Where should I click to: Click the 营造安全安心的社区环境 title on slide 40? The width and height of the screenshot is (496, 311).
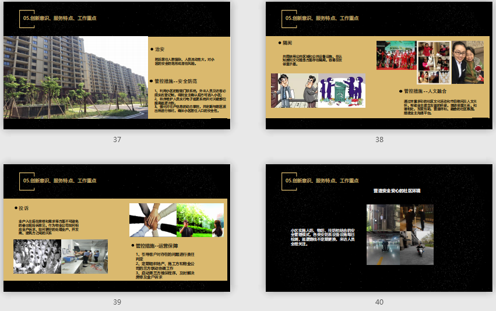tap(397, 190)
